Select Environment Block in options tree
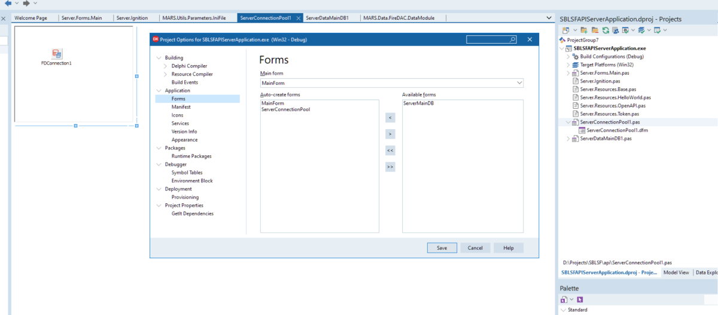The image size is (718, 315). tap(192, 181)
